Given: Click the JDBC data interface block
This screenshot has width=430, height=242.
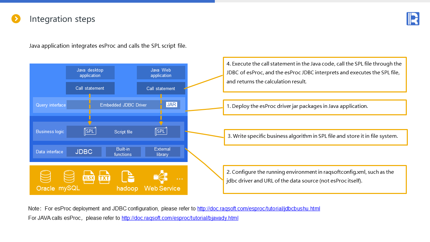Looking at the screenshot, I should point(84,152).
